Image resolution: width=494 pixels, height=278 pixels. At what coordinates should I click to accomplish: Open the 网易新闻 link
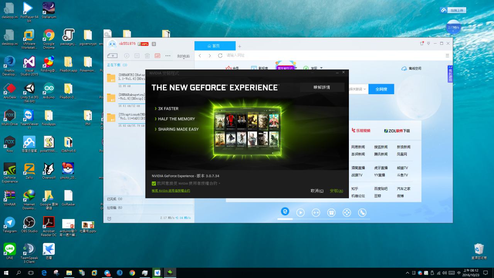coord(358,147)
